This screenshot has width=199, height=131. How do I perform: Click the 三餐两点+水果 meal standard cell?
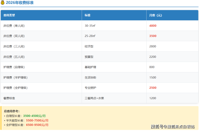(x=94, y=98)
